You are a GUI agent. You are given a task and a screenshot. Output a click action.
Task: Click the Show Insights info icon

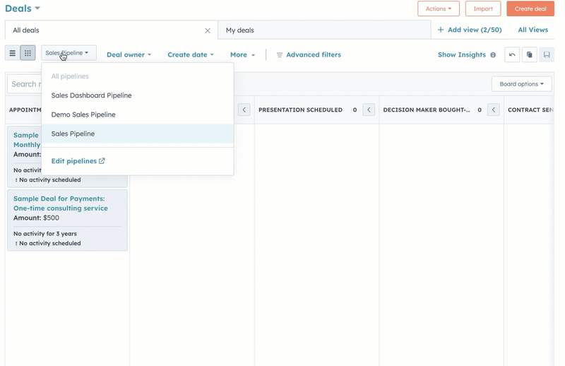coord(493,55)
